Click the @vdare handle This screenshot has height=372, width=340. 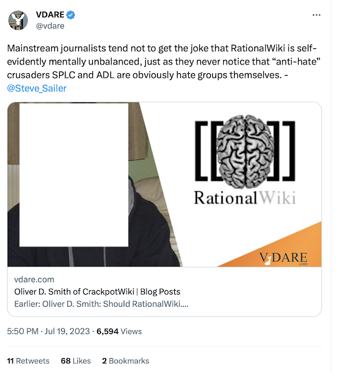pyautogui.click(x=50, y=26)
